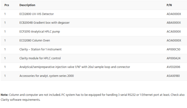
Task: Select Clarity module for HPLC control text
Action: 40,58
